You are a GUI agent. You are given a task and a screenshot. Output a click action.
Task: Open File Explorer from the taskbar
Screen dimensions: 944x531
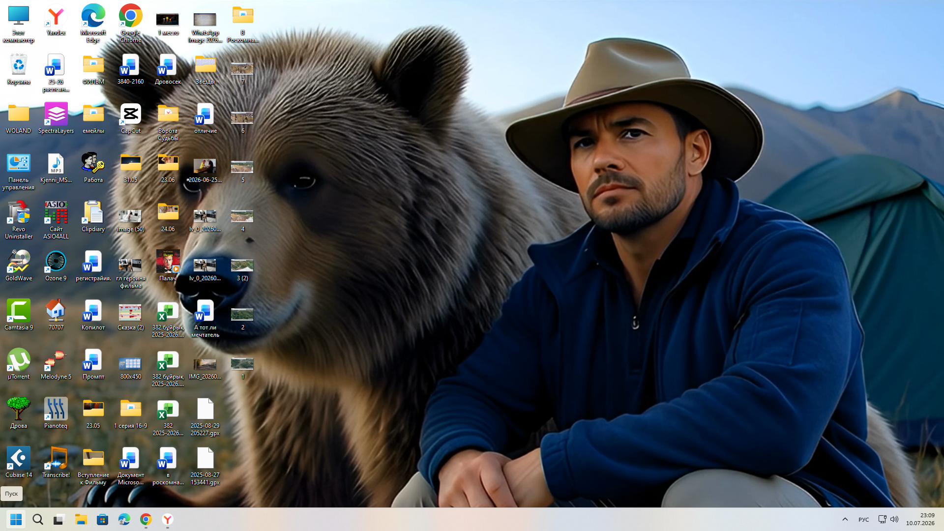point(81,519)
